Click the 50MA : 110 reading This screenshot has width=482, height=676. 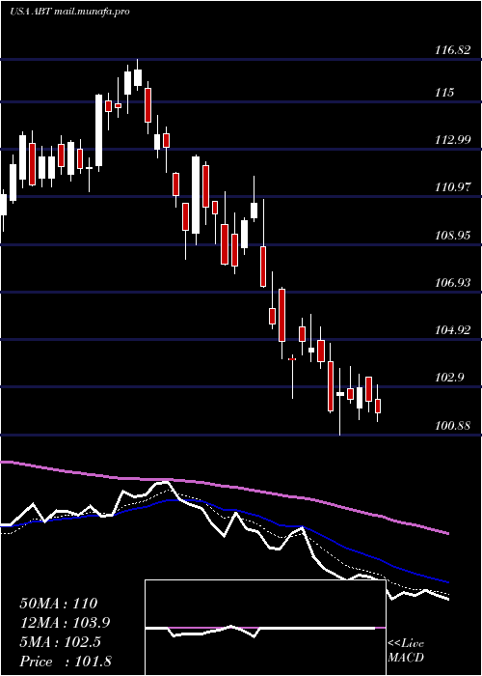[59, 604]
